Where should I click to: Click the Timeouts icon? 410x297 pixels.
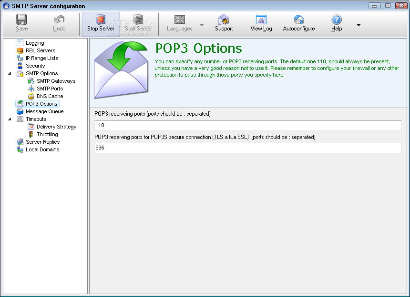pyautogui.click(x=20, y=119)
